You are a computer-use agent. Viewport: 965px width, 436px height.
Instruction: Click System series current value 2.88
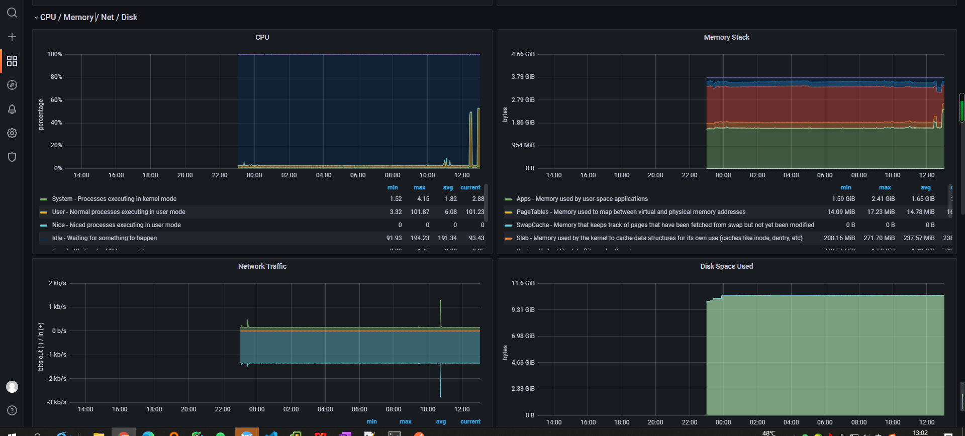pyautogui.click(x=478, y=199)
